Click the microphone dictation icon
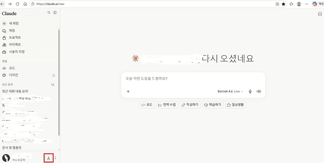This screenshot has height=163, width=324. (x=250, y=91)
